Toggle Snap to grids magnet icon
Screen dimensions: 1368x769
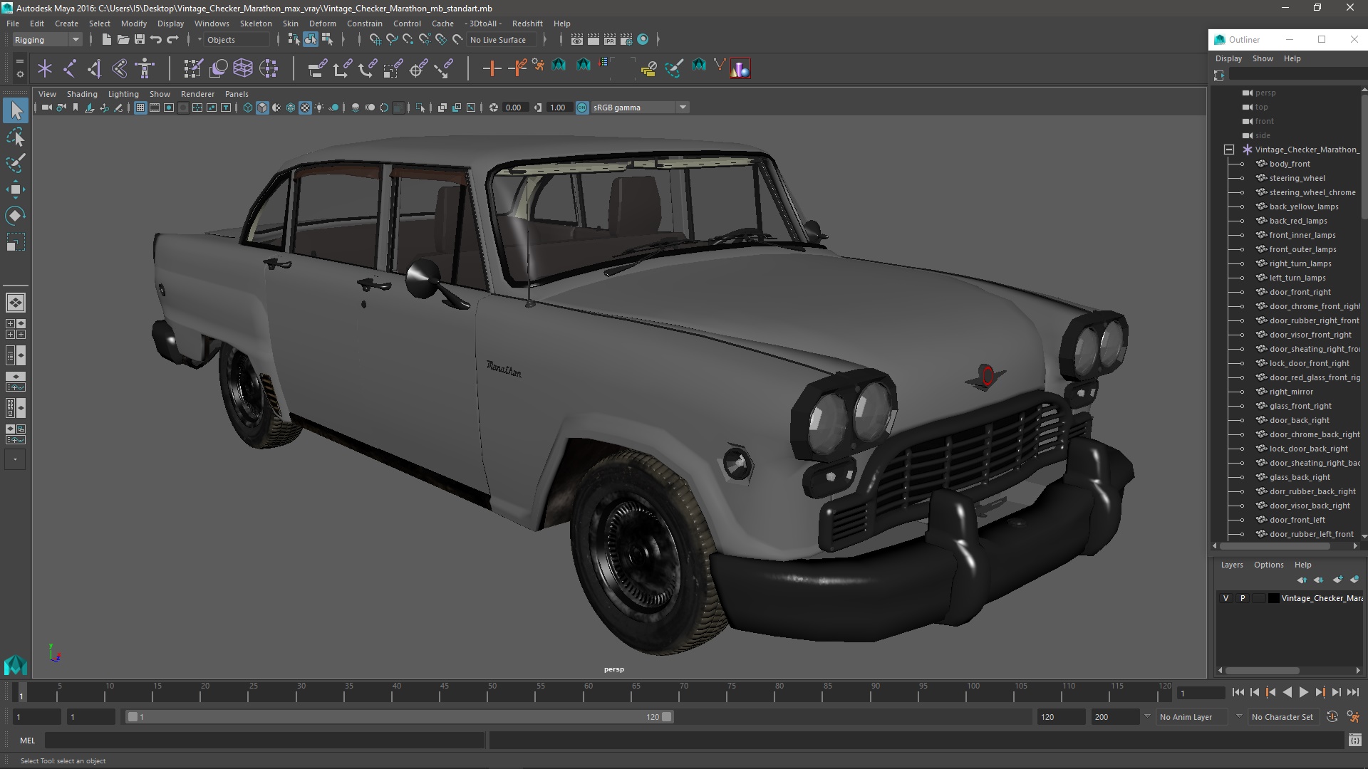pos(375,40)
